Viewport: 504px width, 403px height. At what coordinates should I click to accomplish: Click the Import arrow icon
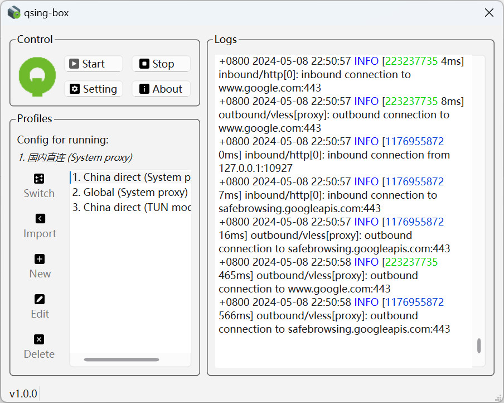pos(40,219)
